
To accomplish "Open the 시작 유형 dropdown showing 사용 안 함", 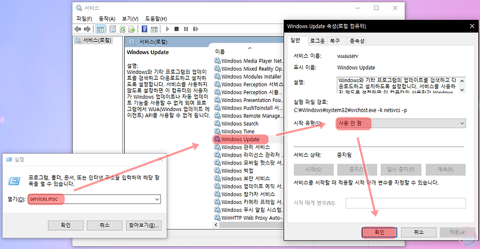I will coord(401,124).
